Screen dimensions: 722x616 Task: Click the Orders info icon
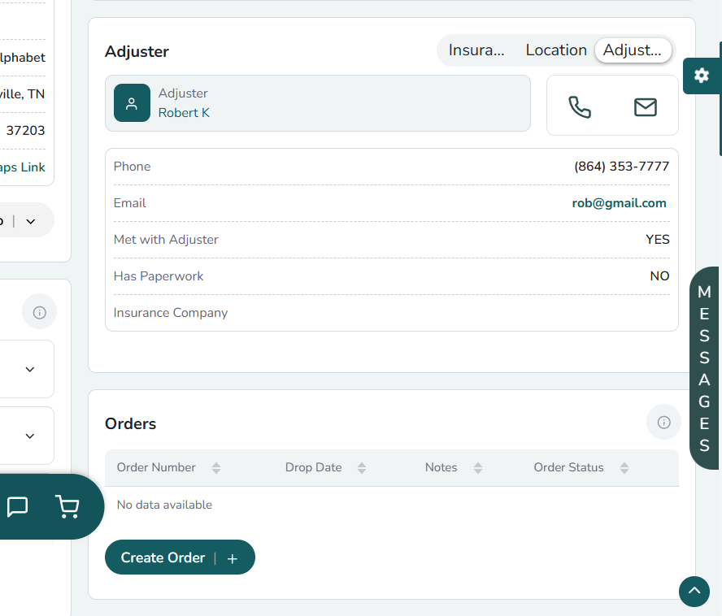(x=663, y=423)
